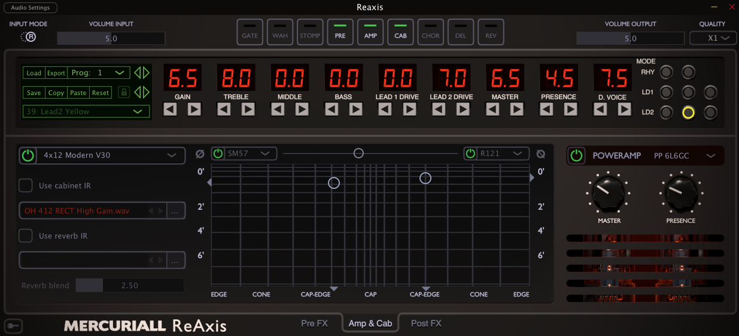Click the Export preset button

point(56,73)
